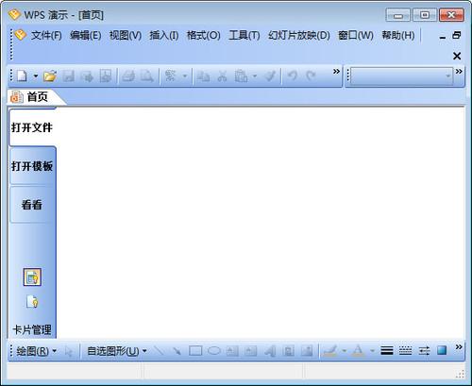Click the Line Style icon

pos(387,351)
